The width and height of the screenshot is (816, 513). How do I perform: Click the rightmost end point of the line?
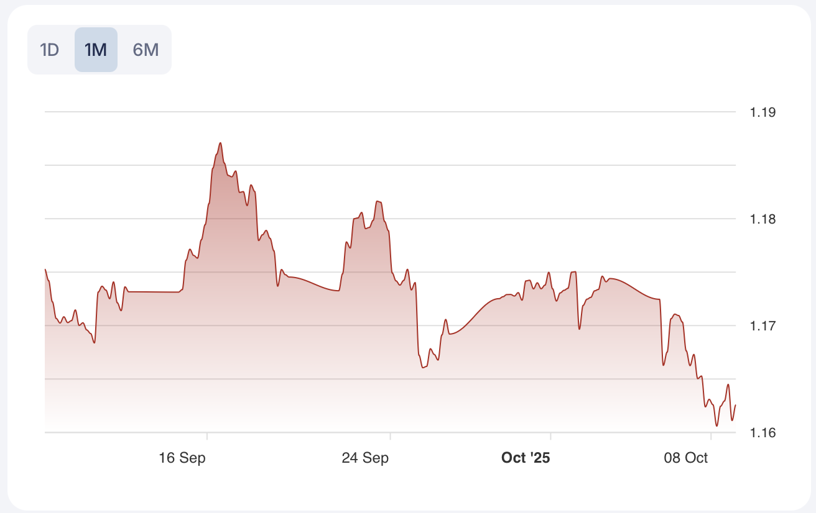pos(735,405)
